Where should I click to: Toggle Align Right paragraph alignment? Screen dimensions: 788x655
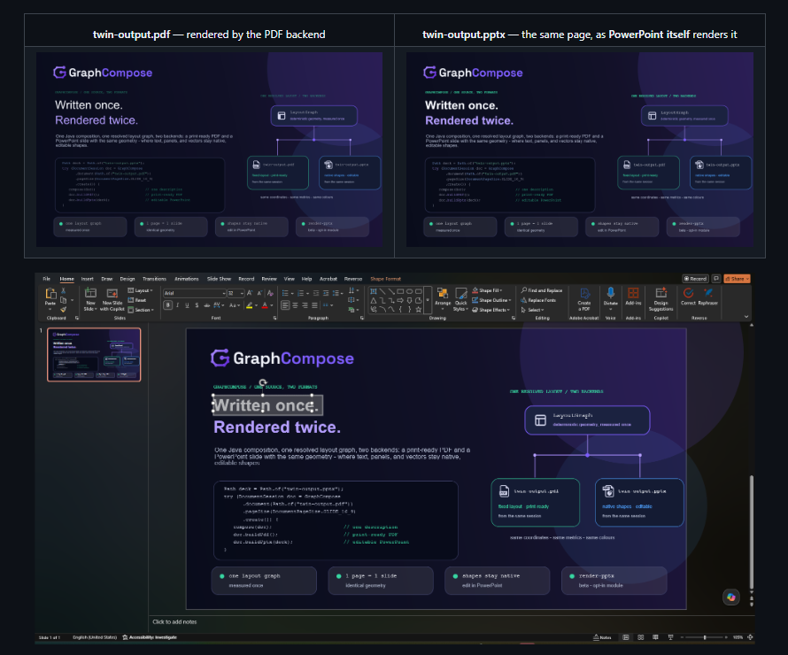pyautogui.click(x=305, y=304)
